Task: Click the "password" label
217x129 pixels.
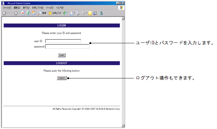Action: (39, 47)
